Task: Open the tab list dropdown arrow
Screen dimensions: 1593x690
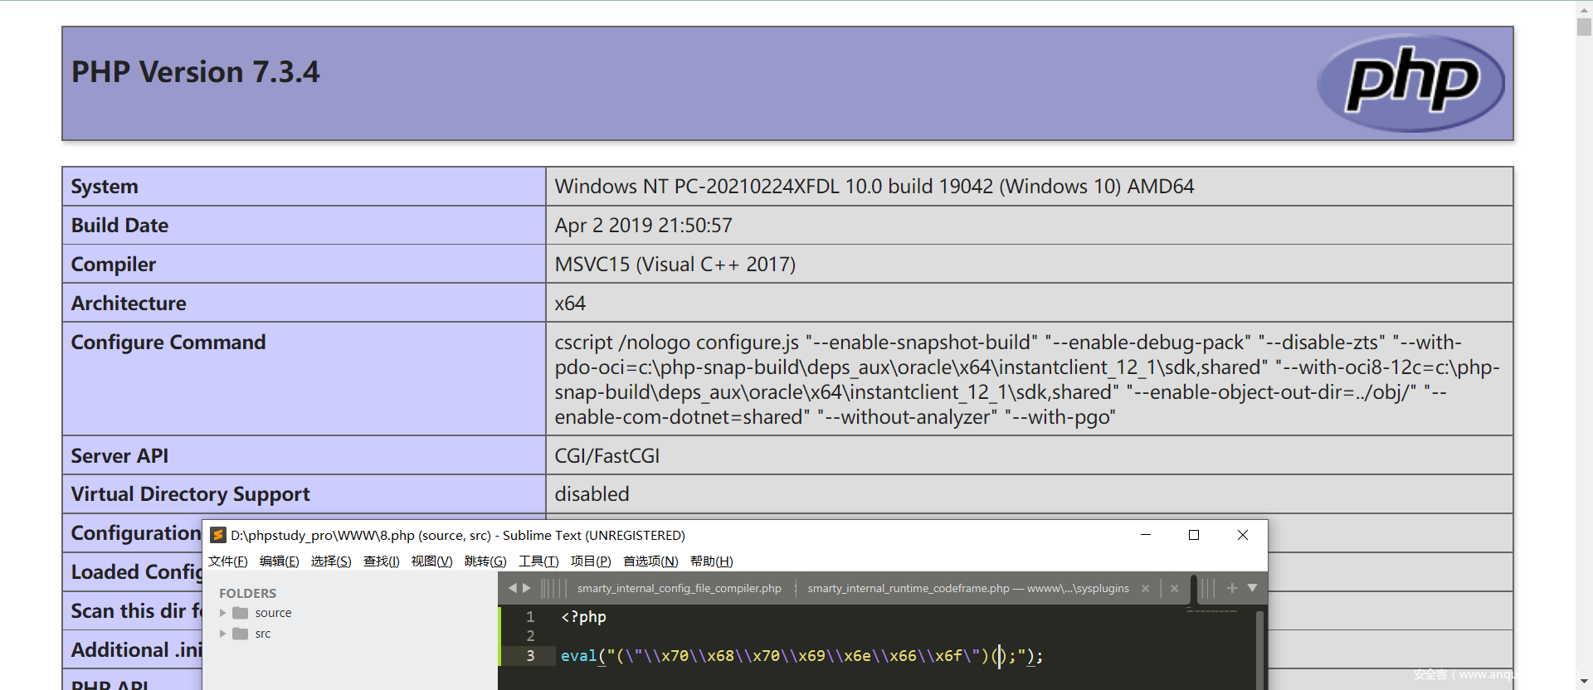Action: click(x=1253, y=588)
